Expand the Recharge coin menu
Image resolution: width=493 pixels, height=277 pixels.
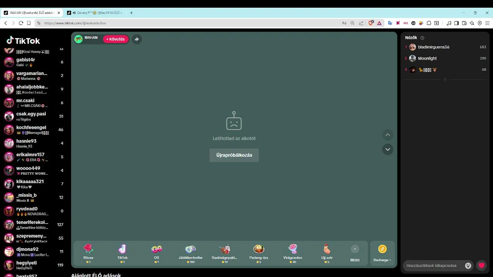(382, 254)
